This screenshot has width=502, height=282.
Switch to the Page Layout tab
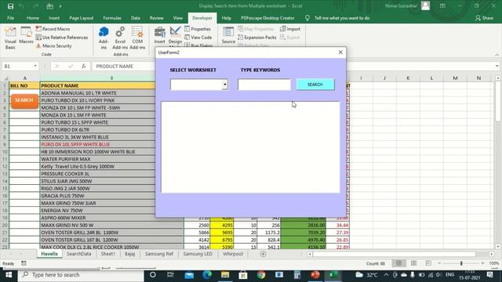(x=82, y=18)
